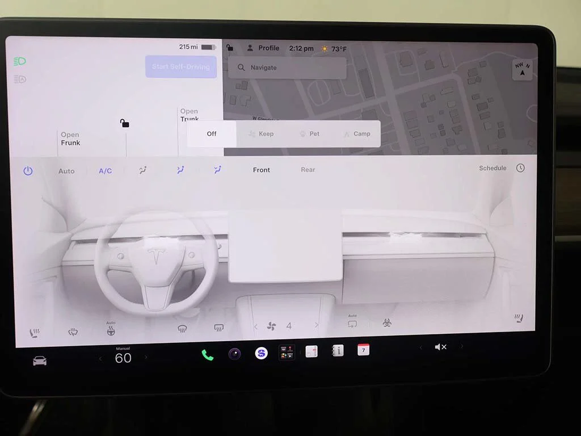Viewport: 581px width, 436px height.
Task: Tap the Auto air recirculation icon
Action: point(352,322)
